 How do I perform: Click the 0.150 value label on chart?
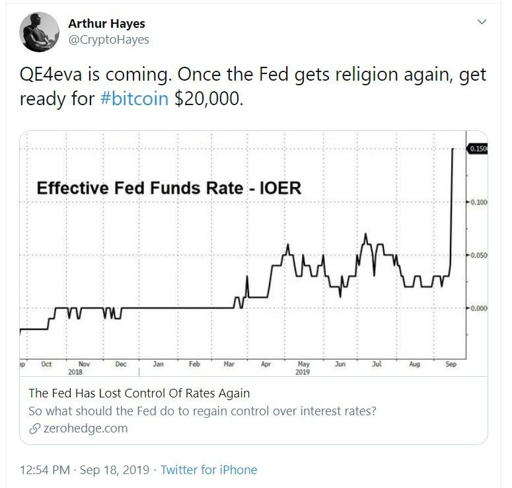click(478, 149)
